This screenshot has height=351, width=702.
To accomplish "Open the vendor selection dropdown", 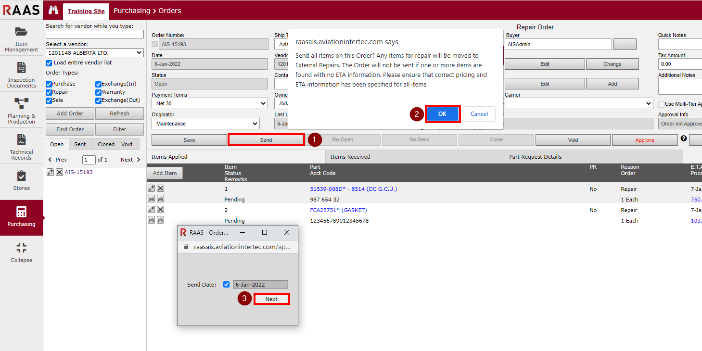I will 94,53.
